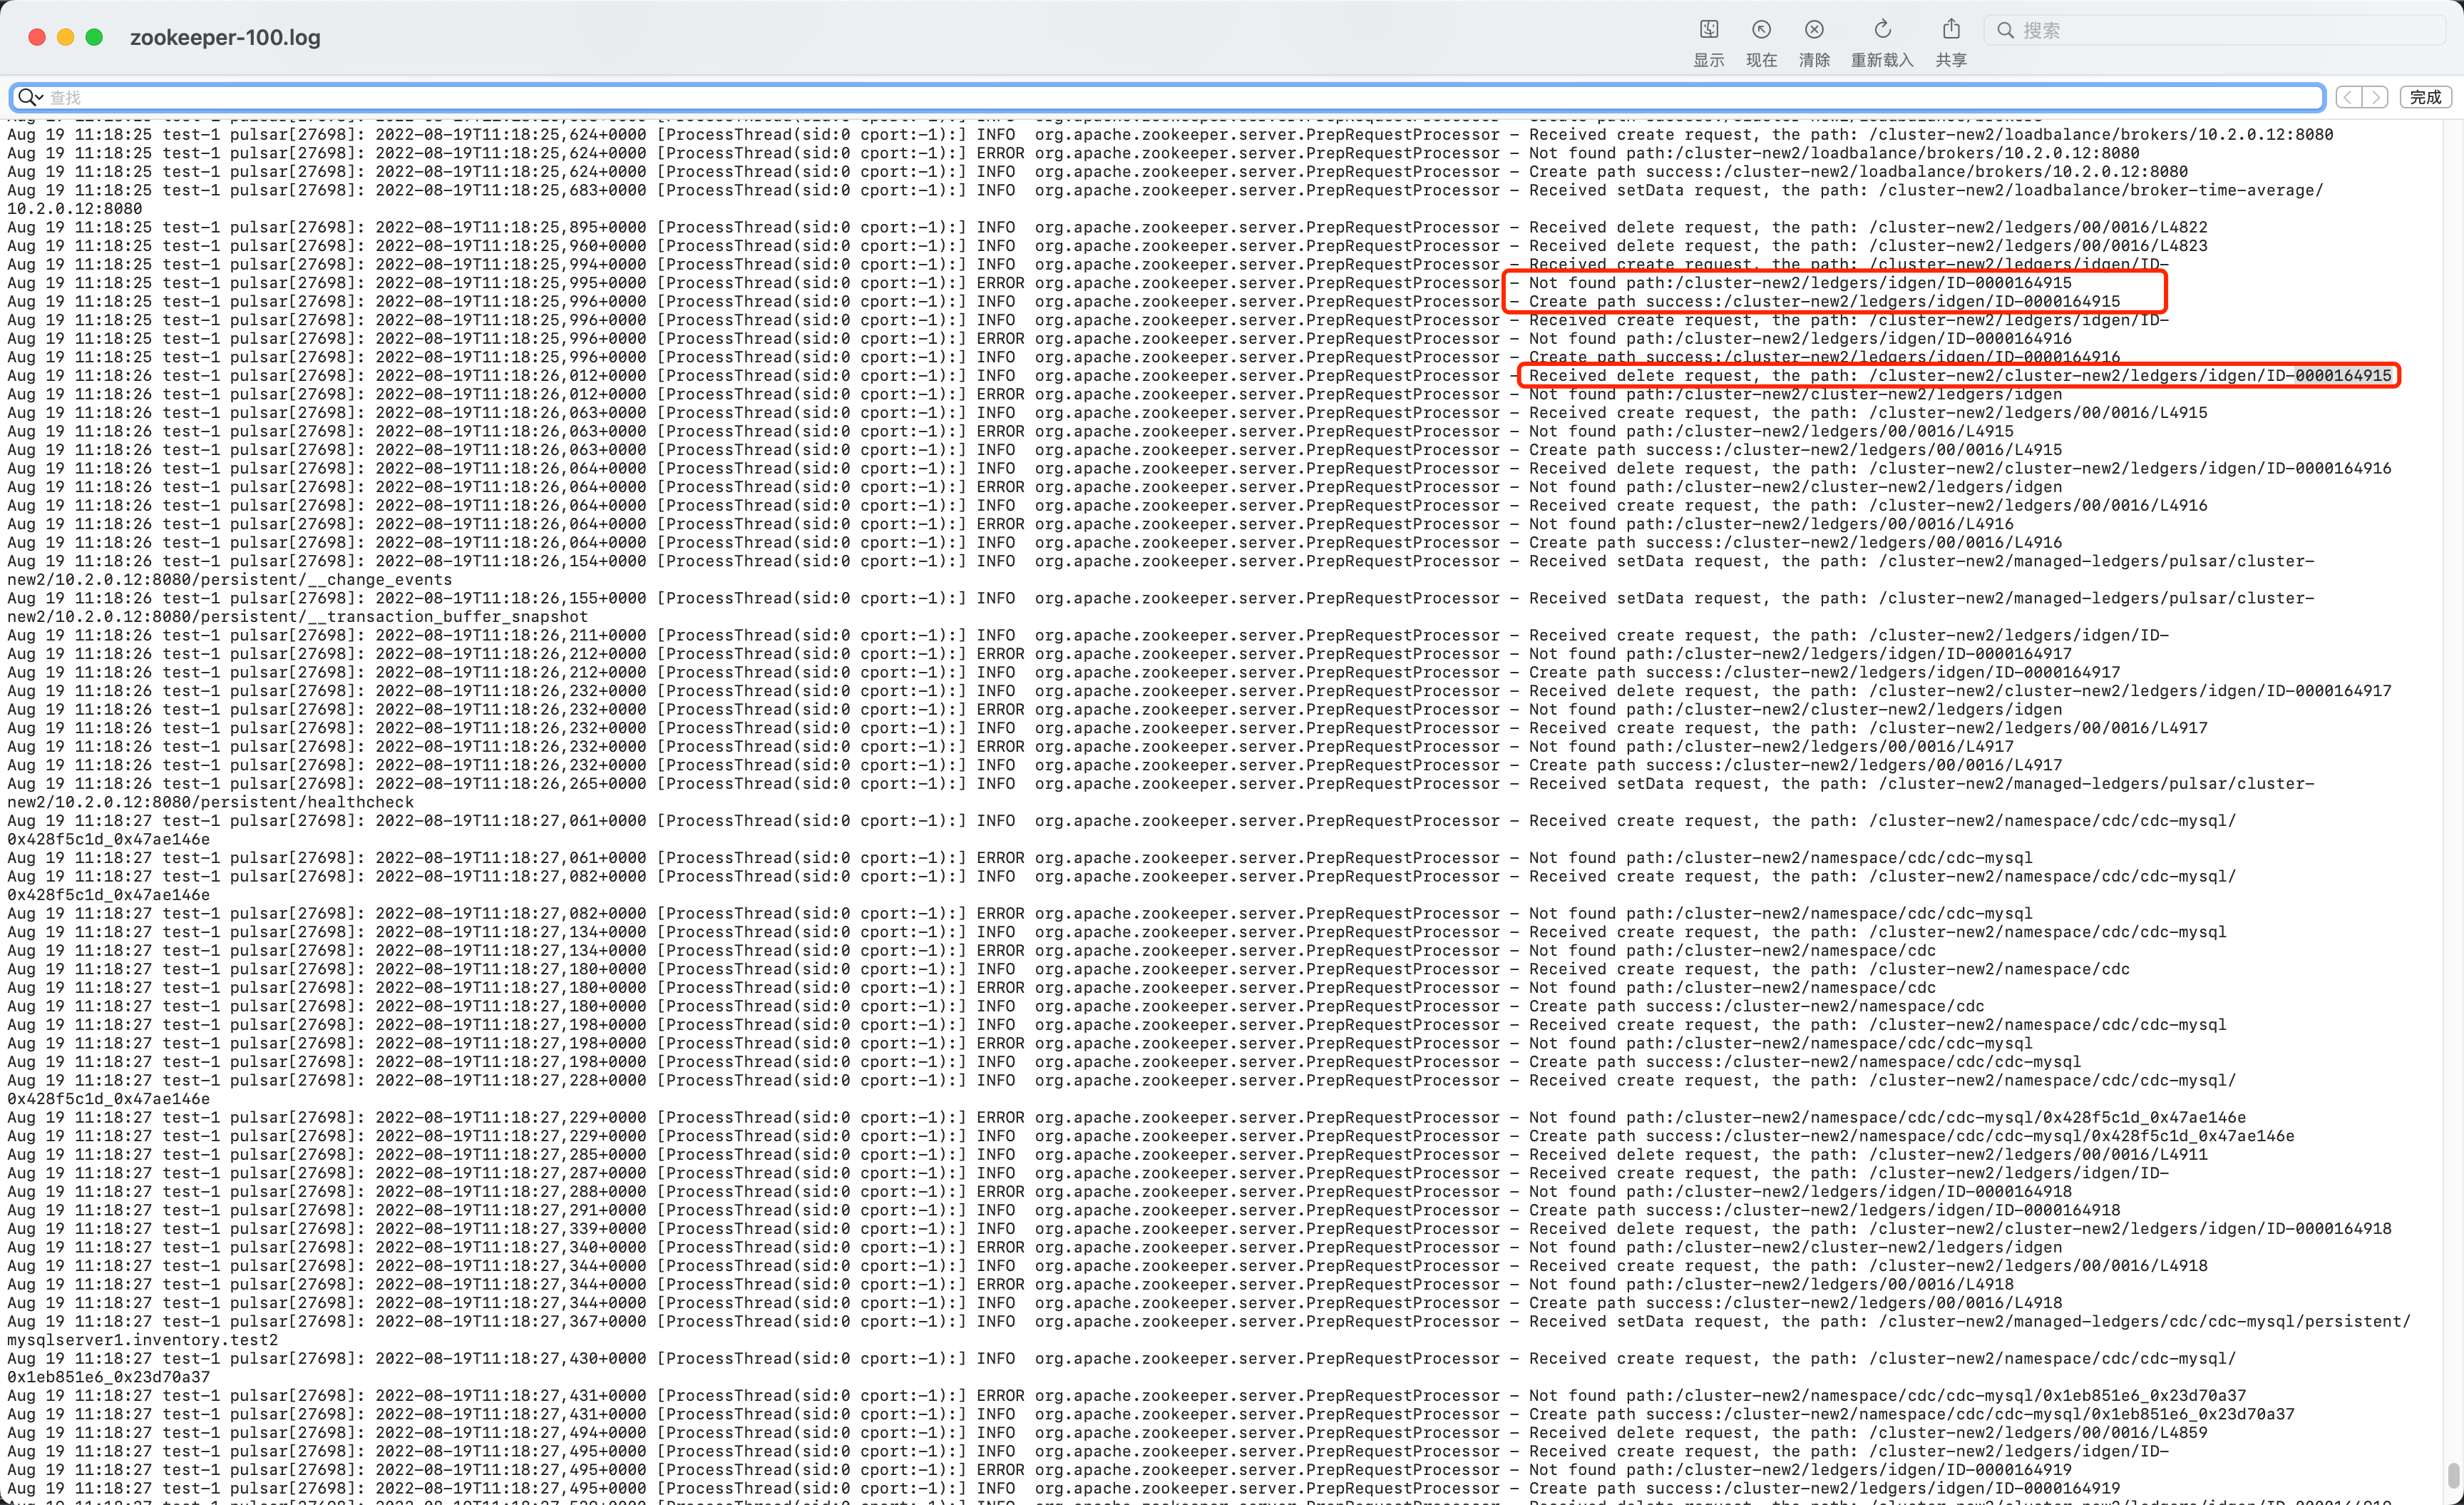Click the magnifier icon in 搜索 field

(2007, 30)
